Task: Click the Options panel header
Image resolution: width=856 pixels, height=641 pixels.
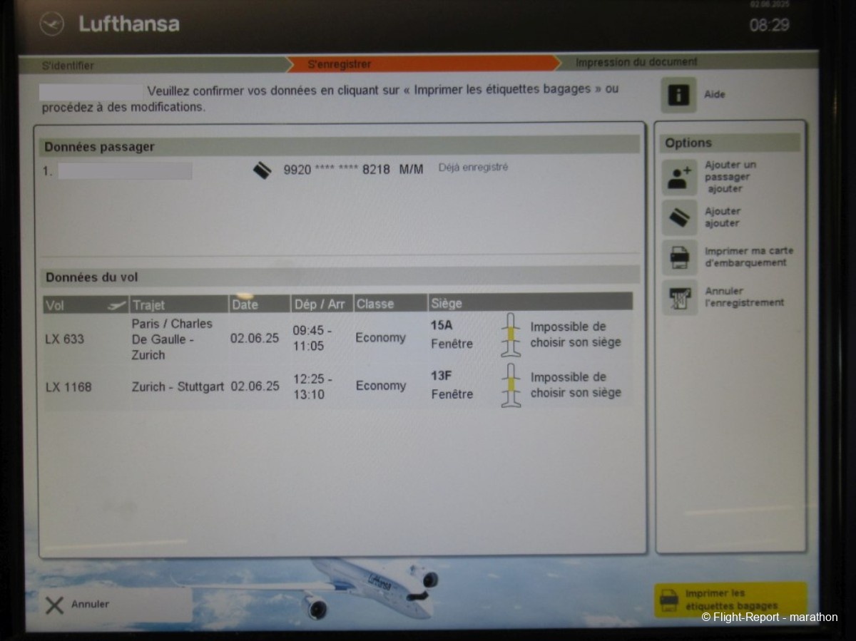Action: (x=730, y=143)
